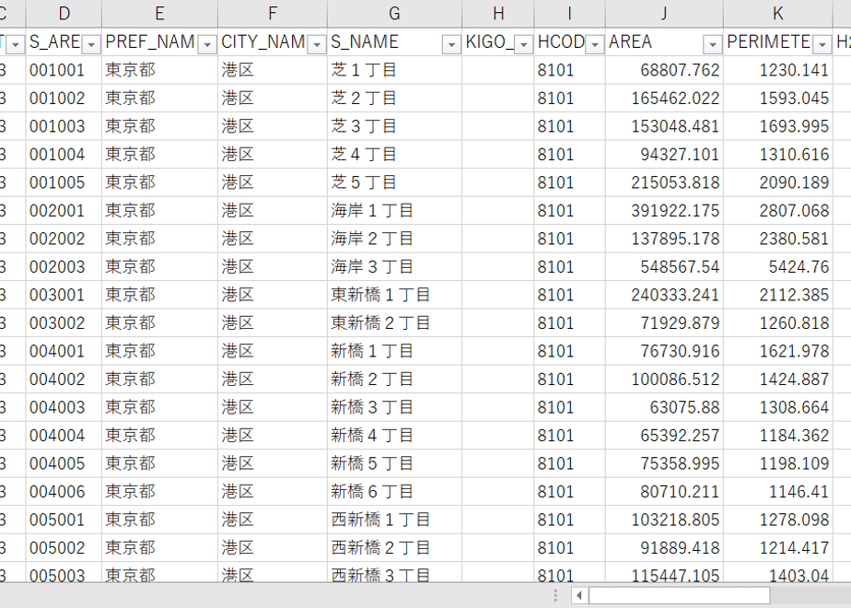Screen dimensions: 851x608
Task: Open the S_ARE column filter dropdown
Action: (x=91, y=44)
